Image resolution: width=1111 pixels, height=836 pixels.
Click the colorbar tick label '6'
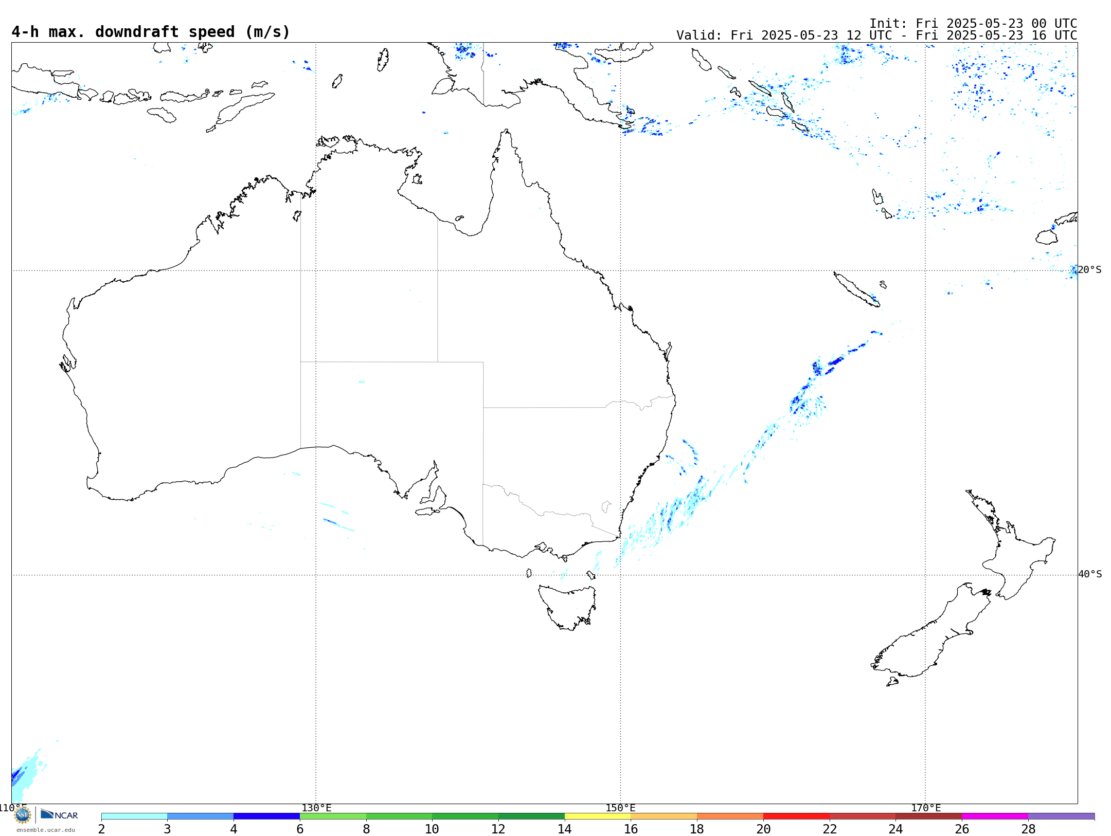[x=300, y=829]
